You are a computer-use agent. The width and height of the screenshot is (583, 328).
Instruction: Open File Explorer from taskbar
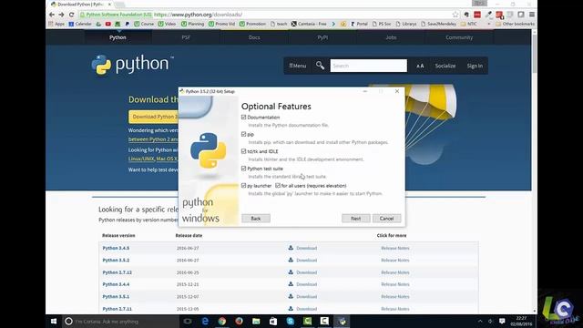256,322
